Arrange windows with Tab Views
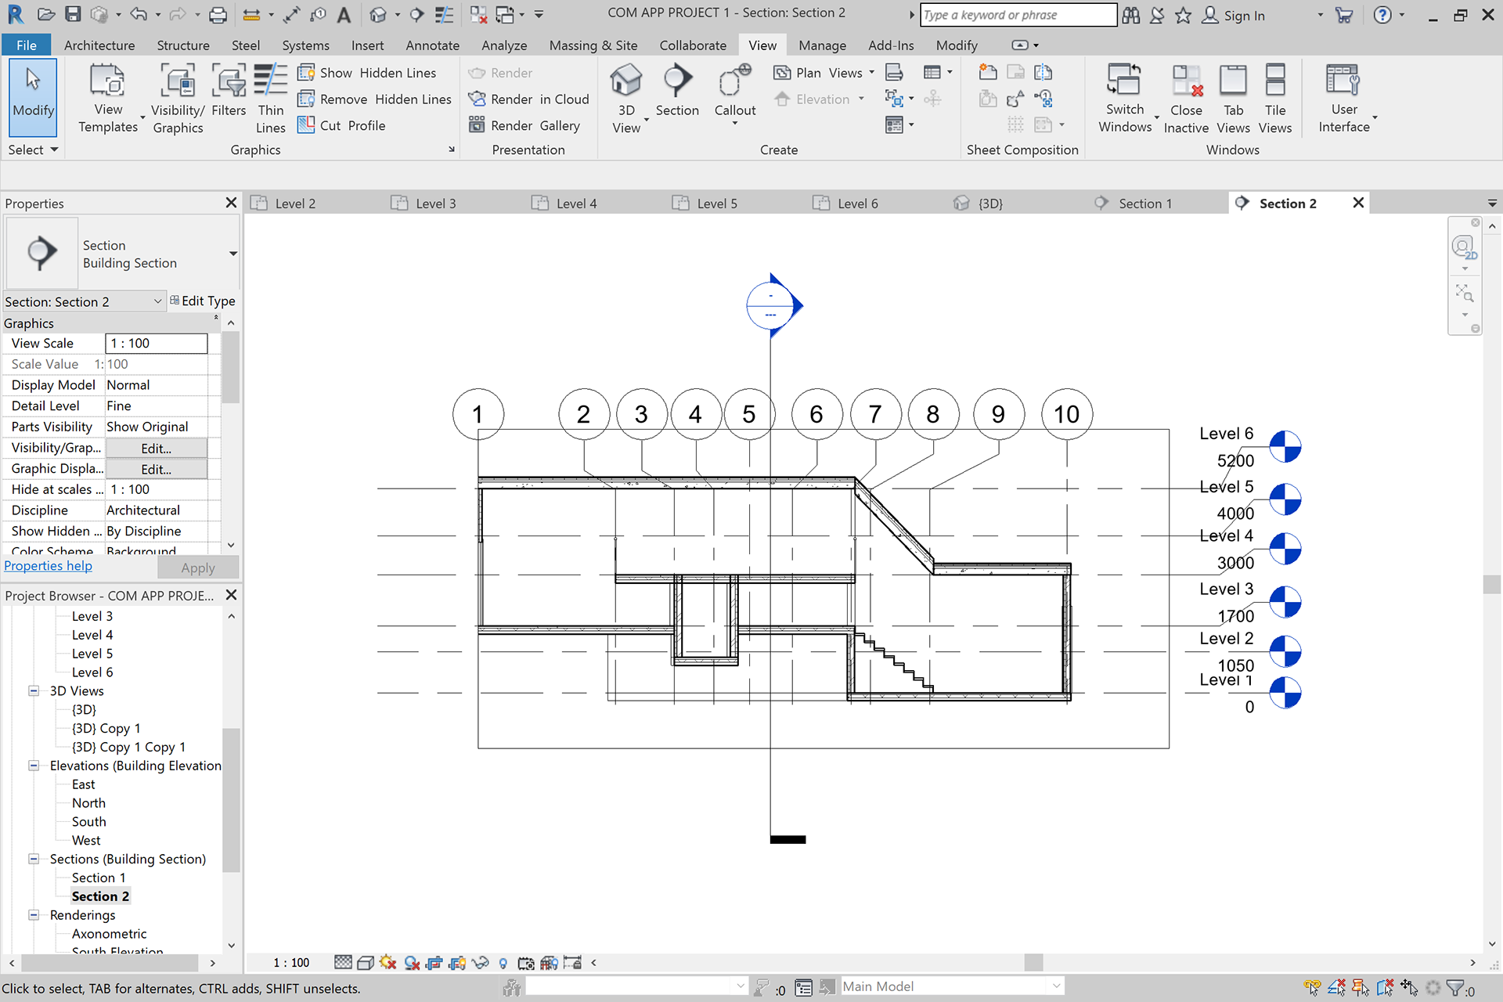This screenshot has width=1503, height=1002. click(1233, 99)
